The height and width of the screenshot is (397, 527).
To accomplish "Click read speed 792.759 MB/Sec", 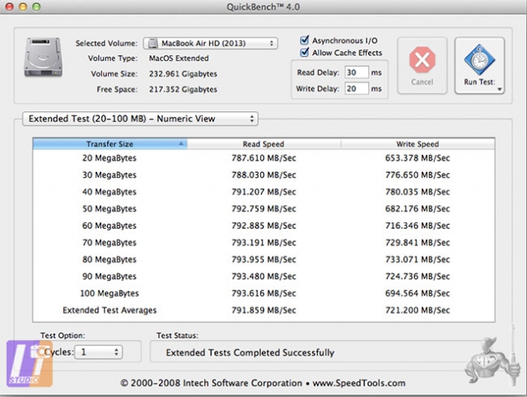I will [x=263, y=208].
